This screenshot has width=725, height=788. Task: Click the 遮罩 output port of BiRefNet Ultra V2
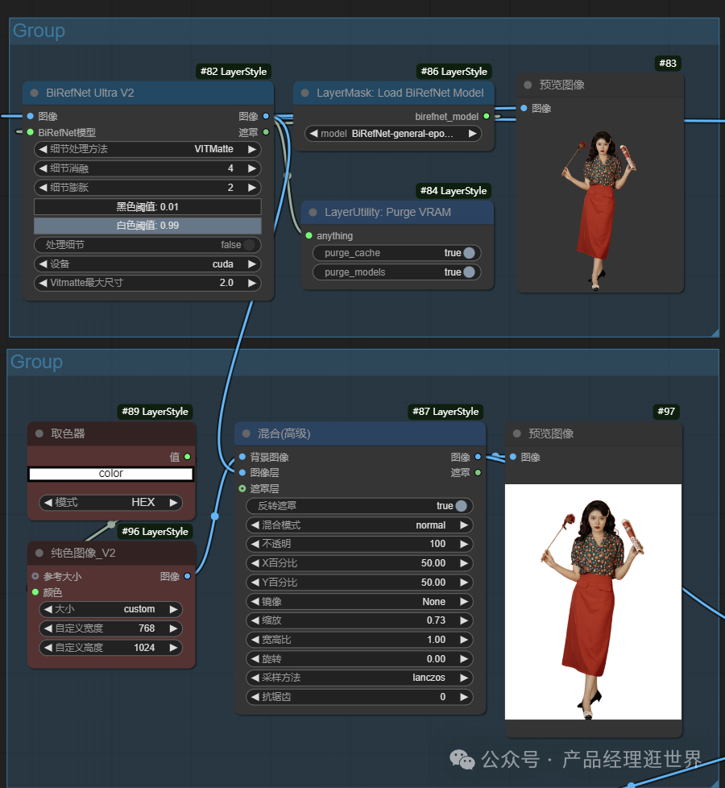tap(266, 132)
